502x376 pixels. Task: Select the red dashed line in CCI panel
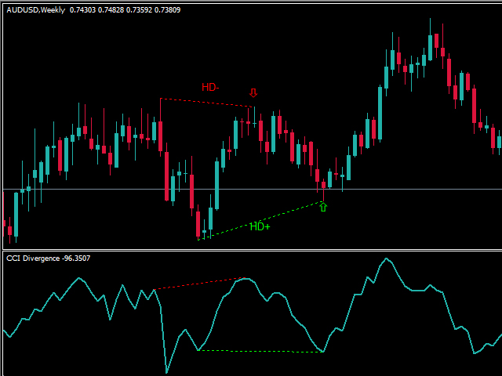[200, 284]
